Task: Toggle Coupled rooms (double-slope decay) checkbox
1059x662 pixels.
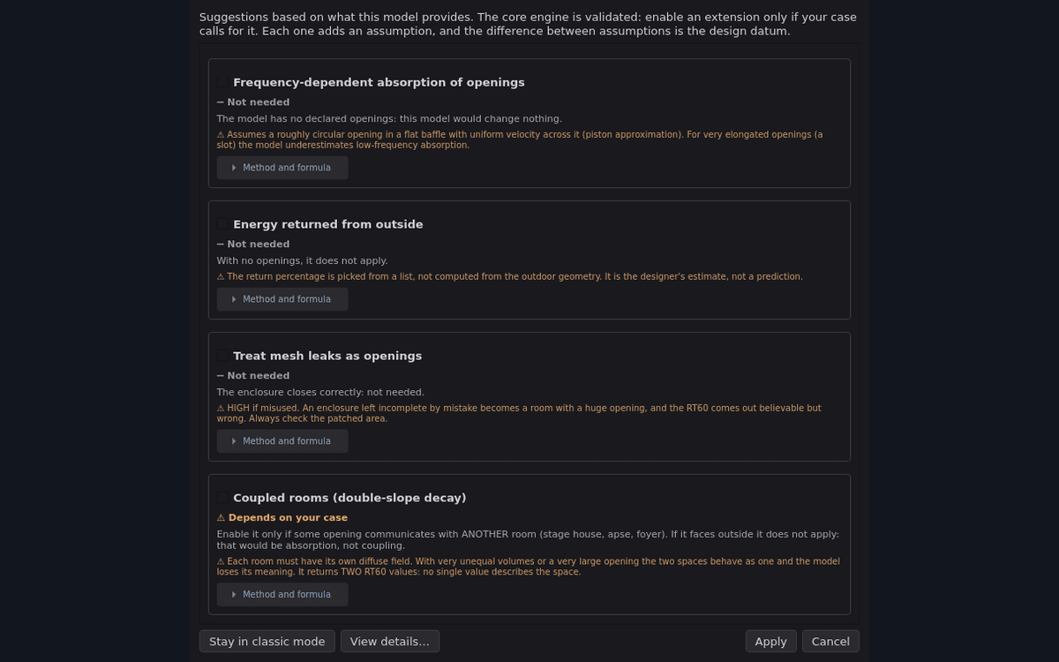Action: point(222,498)
